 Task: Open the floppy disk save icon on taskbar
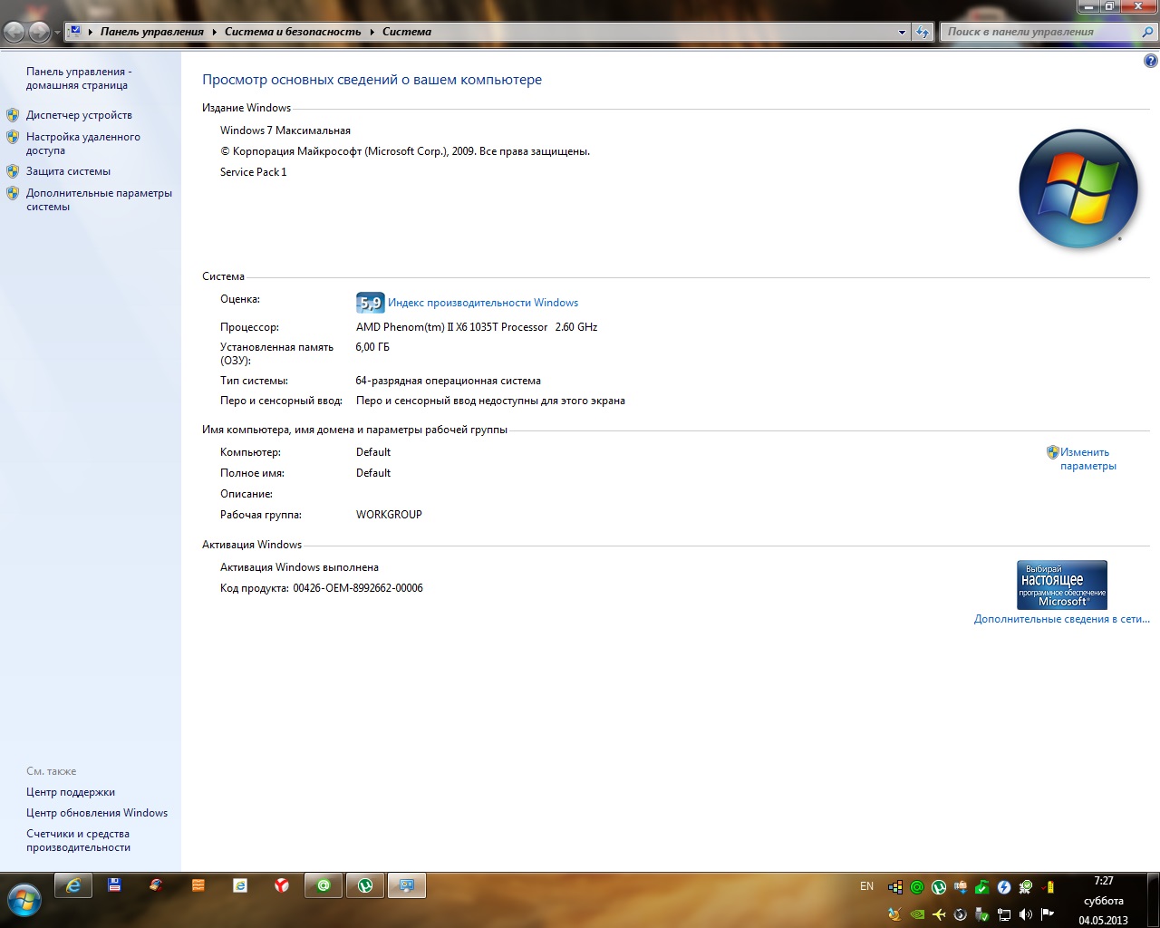coord(115,885)
